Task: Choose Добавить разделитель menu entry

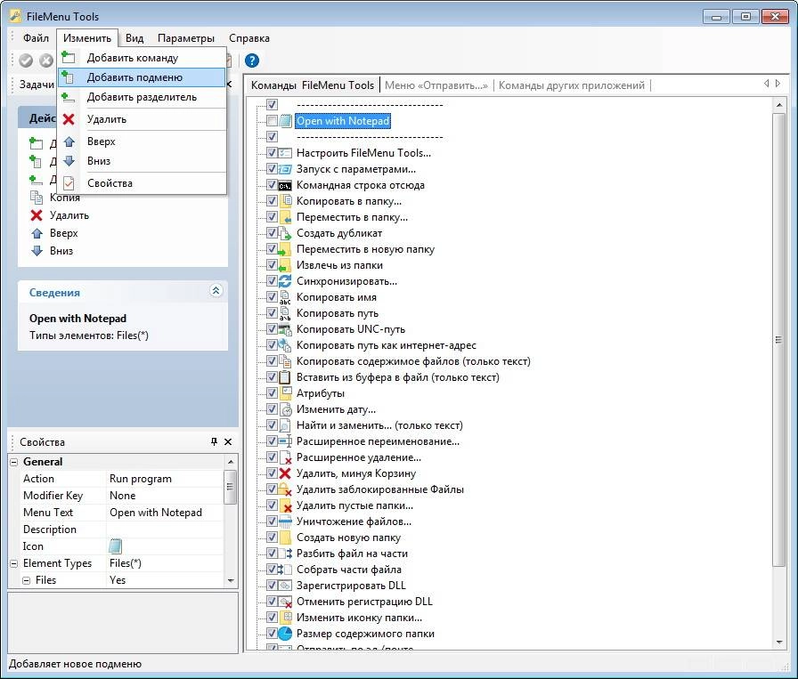Action: tap(142, 97)
